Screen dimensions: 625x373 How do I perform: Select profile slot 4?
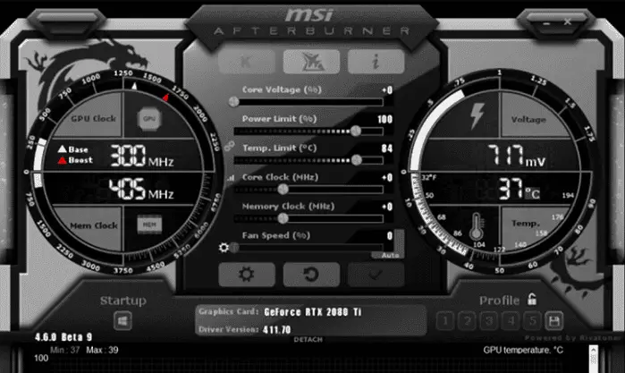pos(511,321)
